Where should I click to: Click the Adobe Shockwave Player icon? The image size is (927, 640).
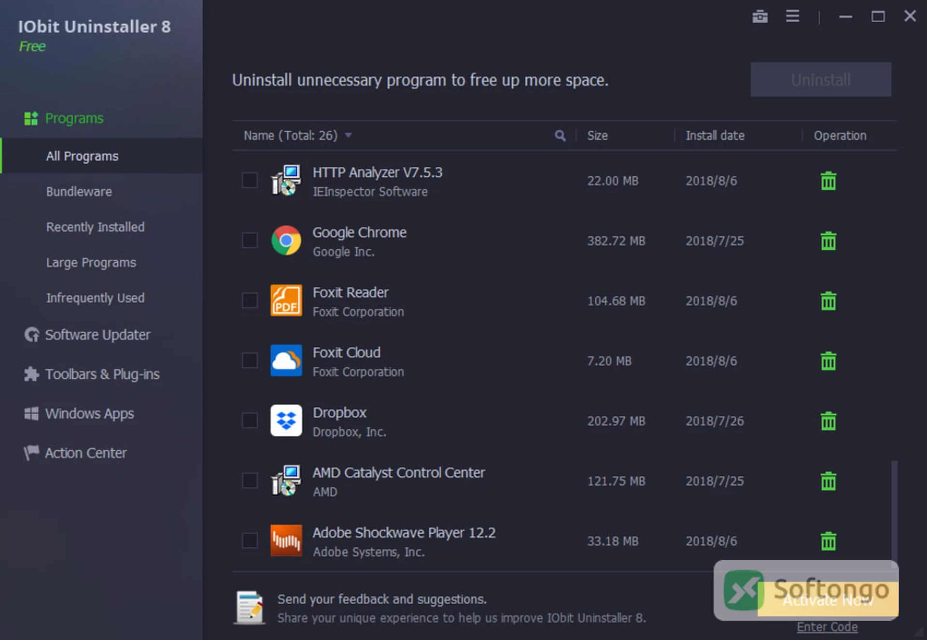click(x=286, y=540)
